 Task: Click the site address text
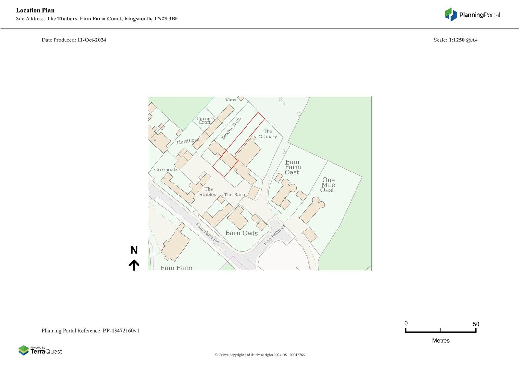pyautogui.click(x=112, y=19)
